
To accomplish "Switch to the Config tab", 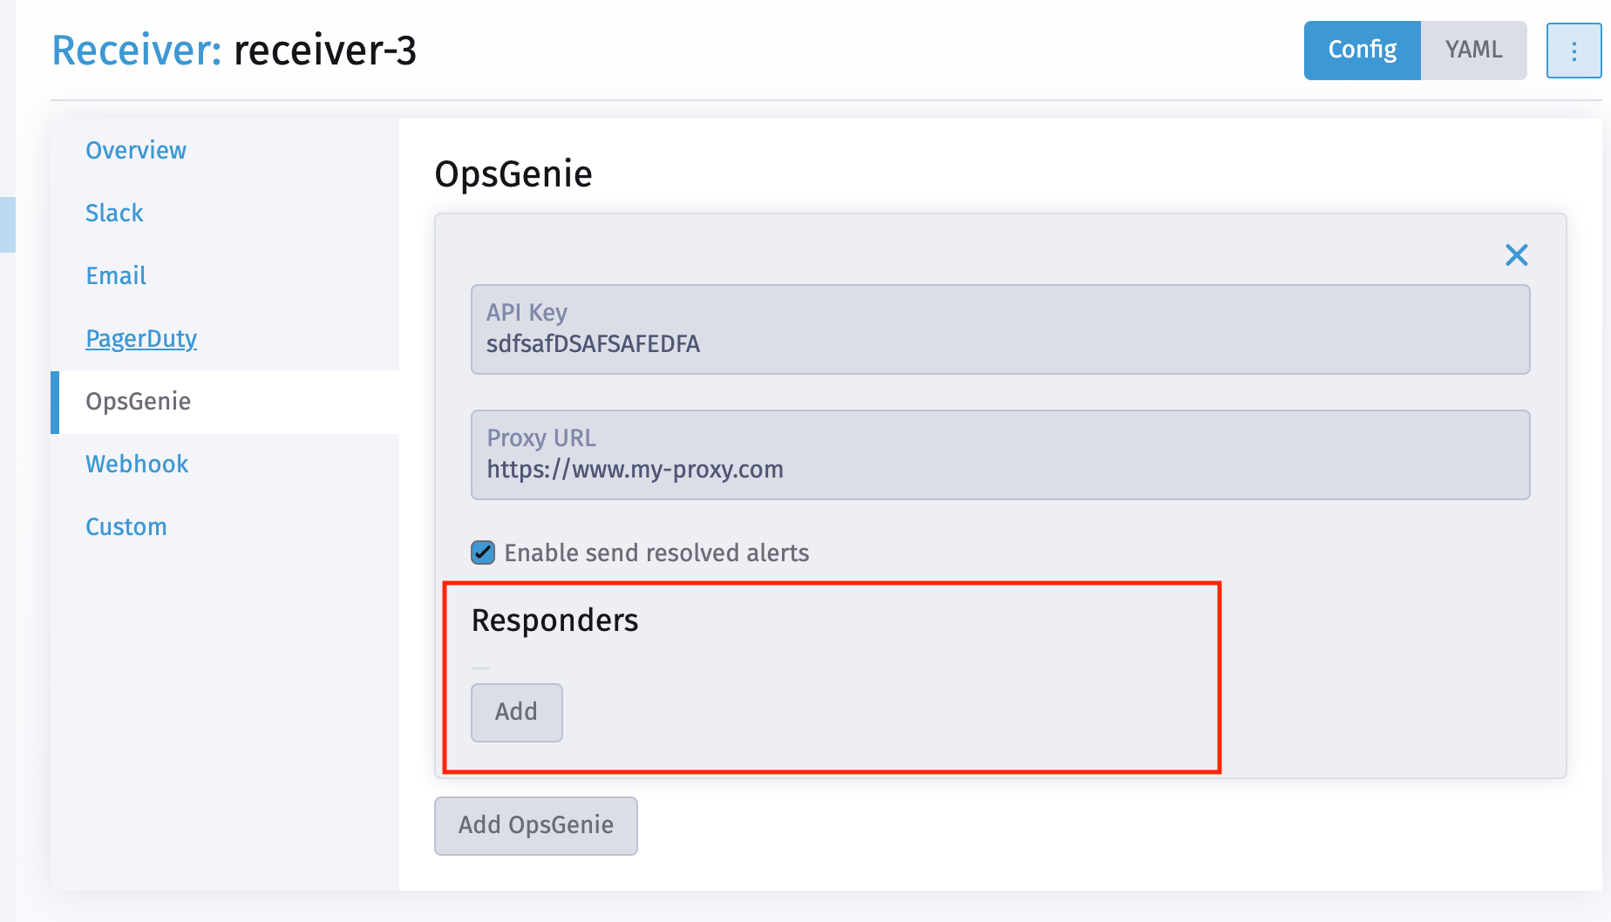I will click(x=1362, y=50).
